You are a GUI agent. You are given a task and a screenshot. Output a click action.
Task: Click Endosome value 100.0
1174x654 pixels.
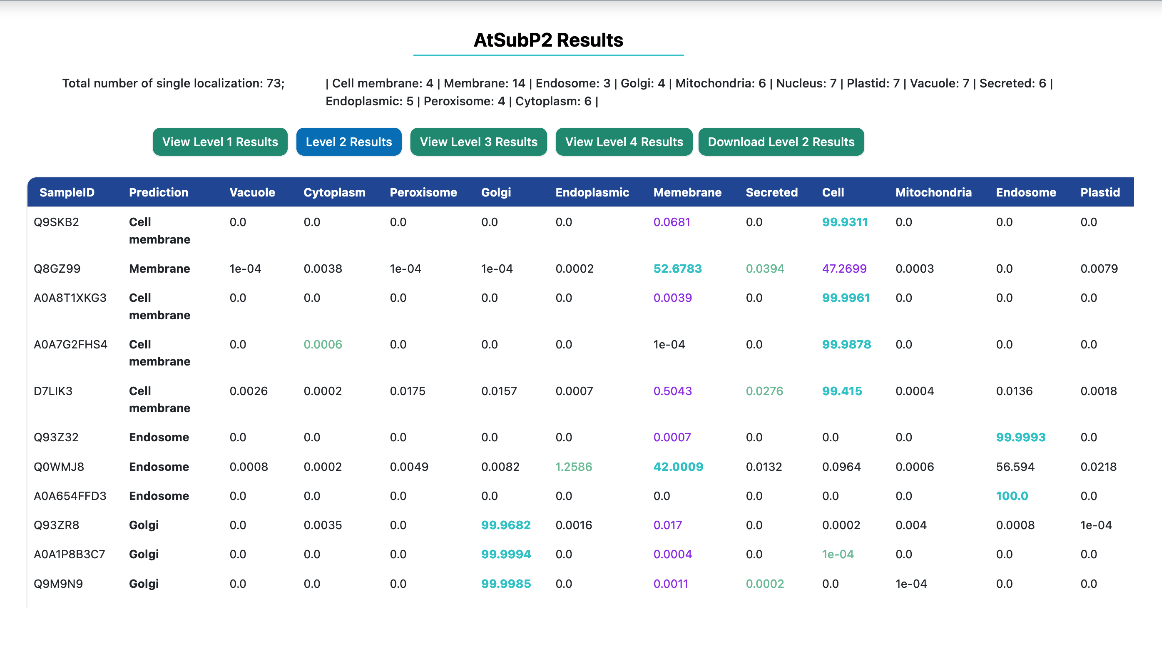click(1012, 496)
